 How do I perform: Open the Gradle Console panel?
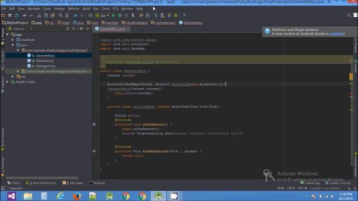[x=338, y=183]
